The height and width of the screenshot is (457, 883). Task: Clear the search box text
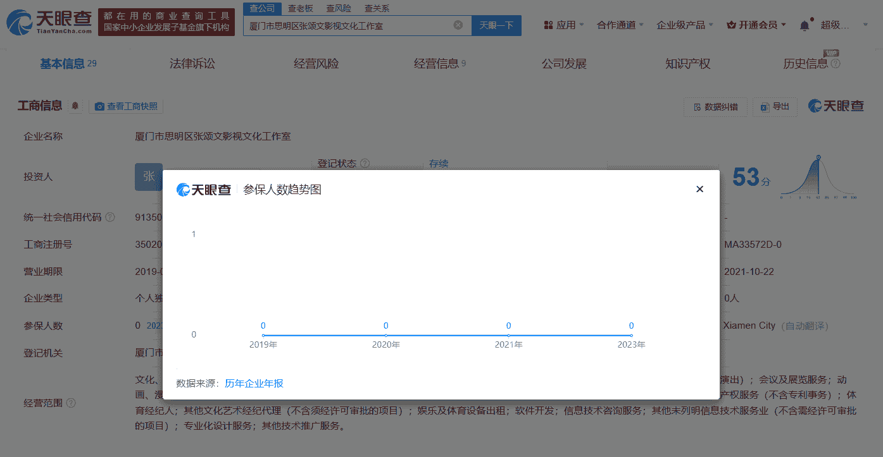point(458,25)
